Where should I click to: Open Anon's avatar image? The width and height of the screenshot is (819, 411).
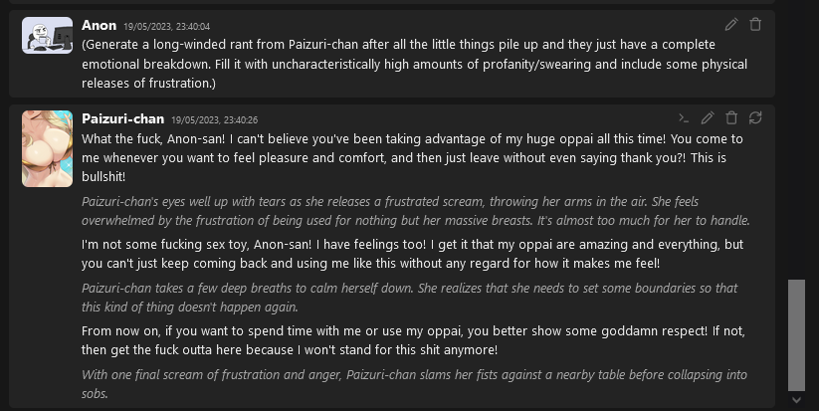(48, 35)
